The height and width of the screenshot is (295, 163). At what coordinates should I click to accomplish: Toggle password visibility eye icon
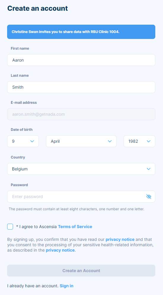(149, 197)
